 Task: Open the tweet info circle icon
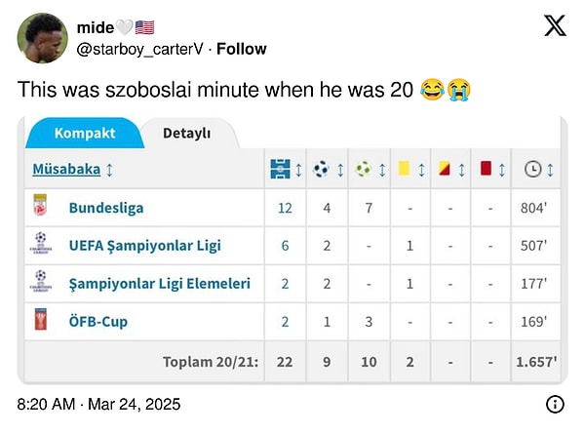coord(555,404)
